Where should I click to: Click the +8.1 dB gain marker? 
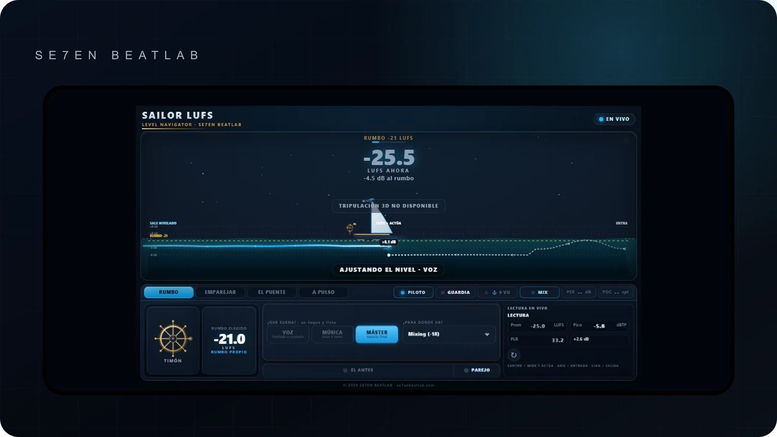pyautogui.click(x=389, y=242)
